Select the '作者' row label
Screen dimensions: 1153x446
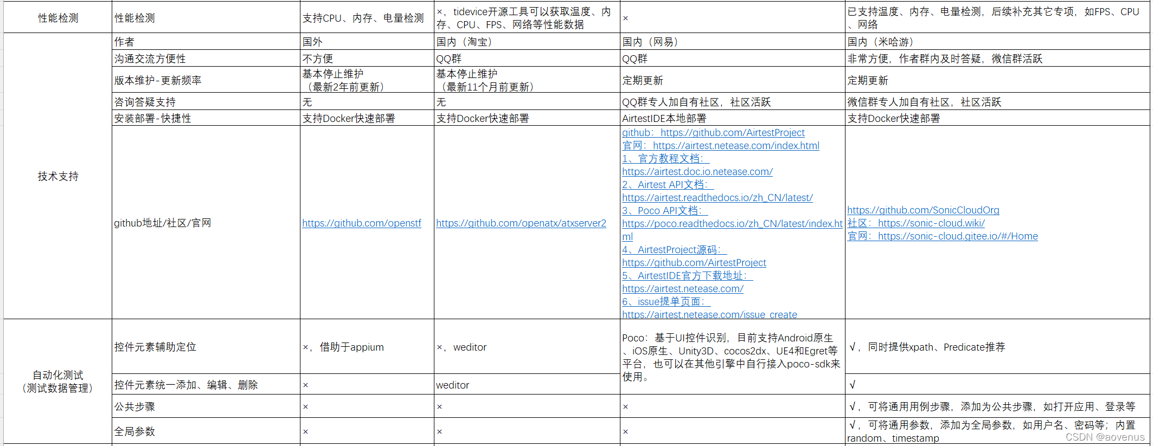pyautogui.click(x=206, y=42)
